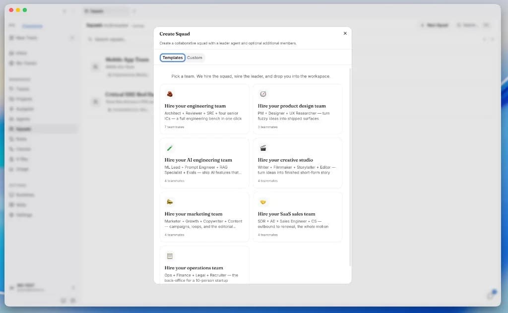This screenshot has height=313, width=508.
Task: Click the SaaS sales handshake icon
Action: (263, 202)
